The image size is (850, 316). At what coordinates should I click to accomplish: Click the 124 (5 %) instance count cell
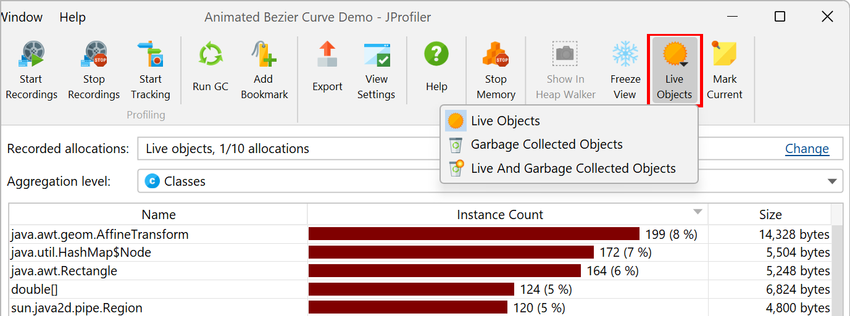click(507, 289)
